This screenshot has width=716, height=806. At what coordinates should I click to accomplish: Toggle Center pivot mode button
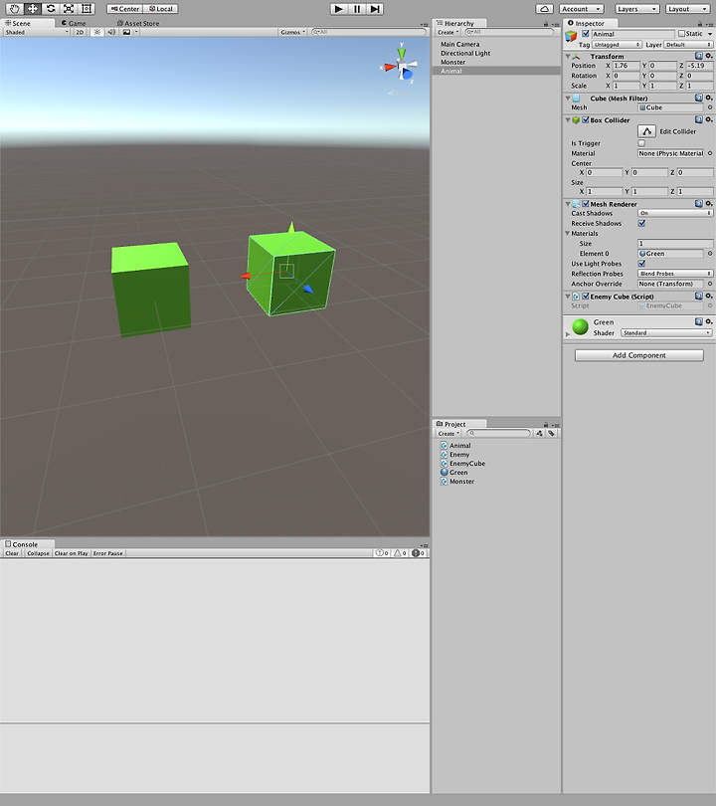(125, 9)
